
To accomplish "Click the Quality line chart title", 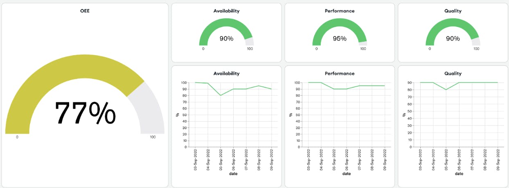I will 453,74.
